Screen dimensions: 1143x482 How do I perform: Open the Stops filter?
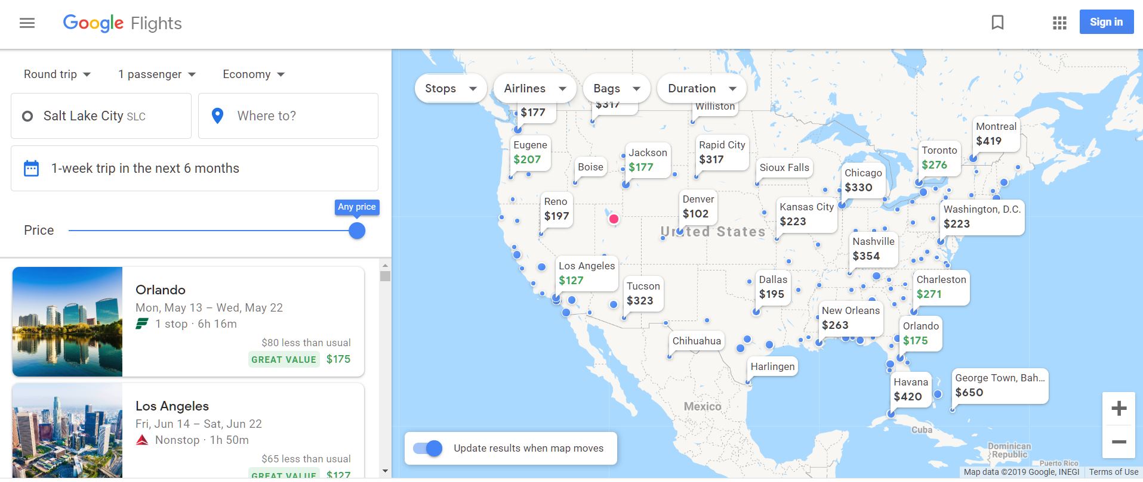[451, 89]
